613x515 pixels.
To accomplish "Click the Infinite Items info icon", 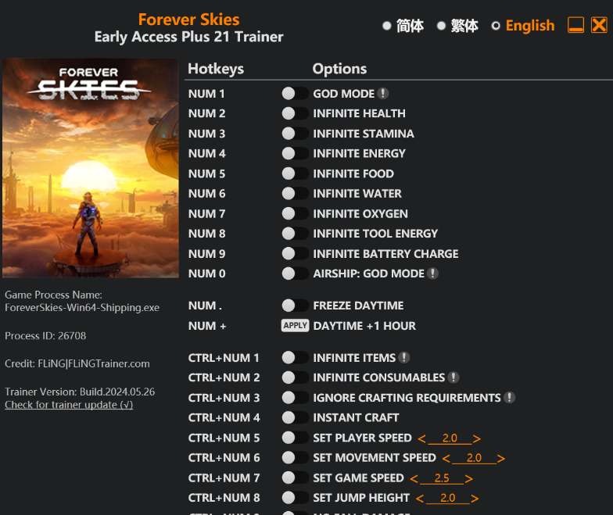I will coord(404,358).
